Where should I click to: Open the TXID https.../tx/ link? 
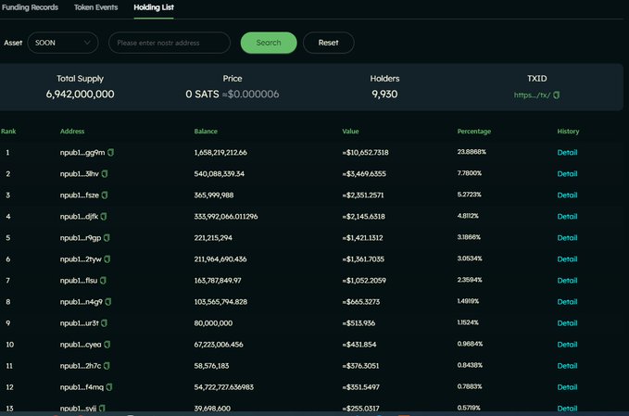532,95
